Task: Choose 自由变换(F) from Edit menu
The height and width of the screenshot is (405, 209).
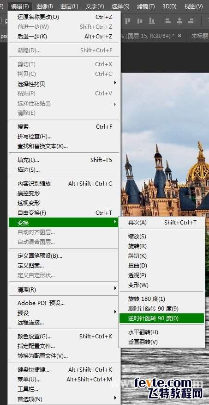Action: click(65, 213)
